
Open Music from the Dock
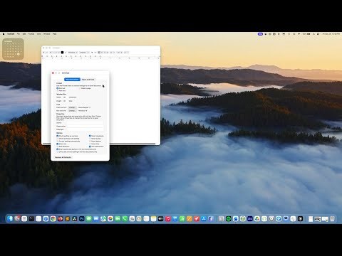(x=167, y=218)
